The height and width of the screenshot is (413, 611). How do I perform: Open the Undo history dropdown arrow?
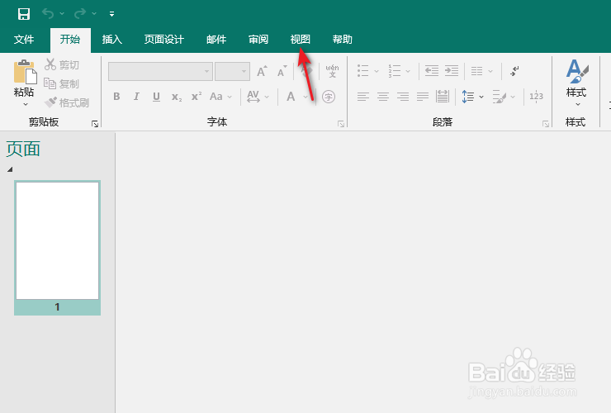62,14
